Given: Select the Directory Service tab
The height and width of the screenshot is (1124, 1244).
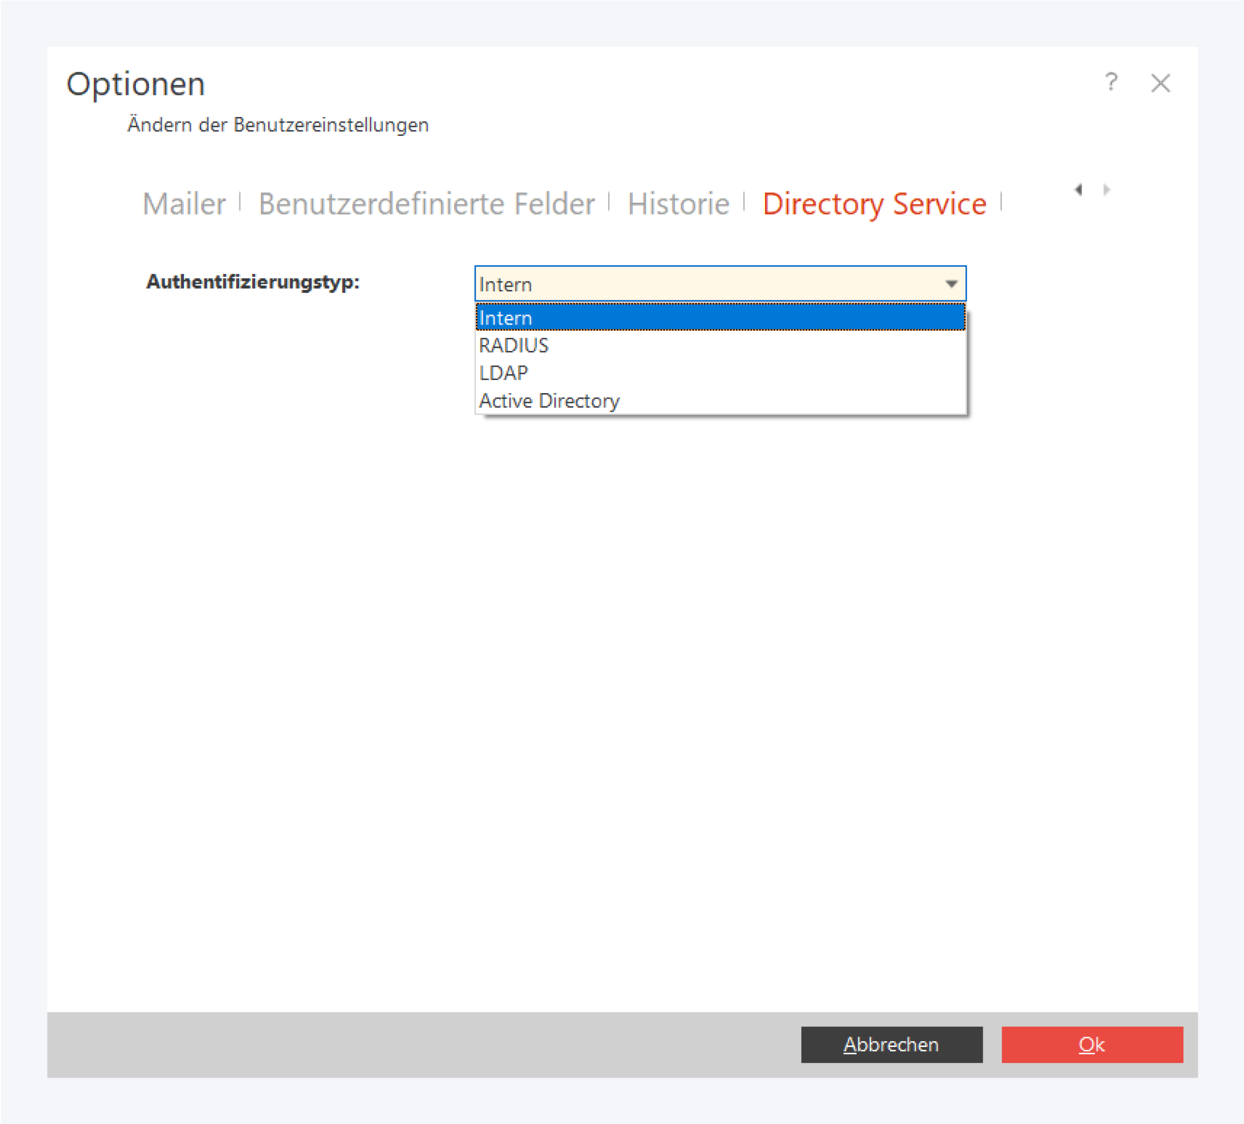Looking at the screenshot, I should pos(874,204).
